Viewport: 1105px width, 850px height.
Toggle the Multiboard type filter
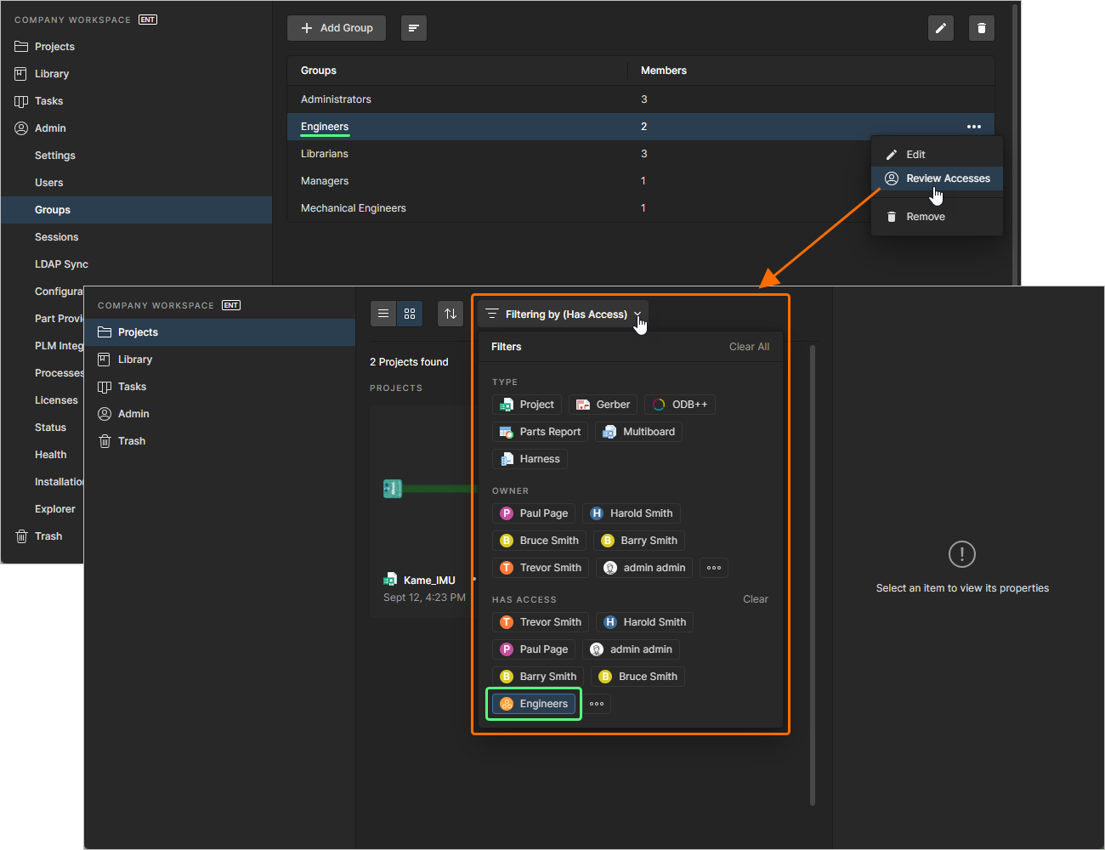(x=638, y=432)
